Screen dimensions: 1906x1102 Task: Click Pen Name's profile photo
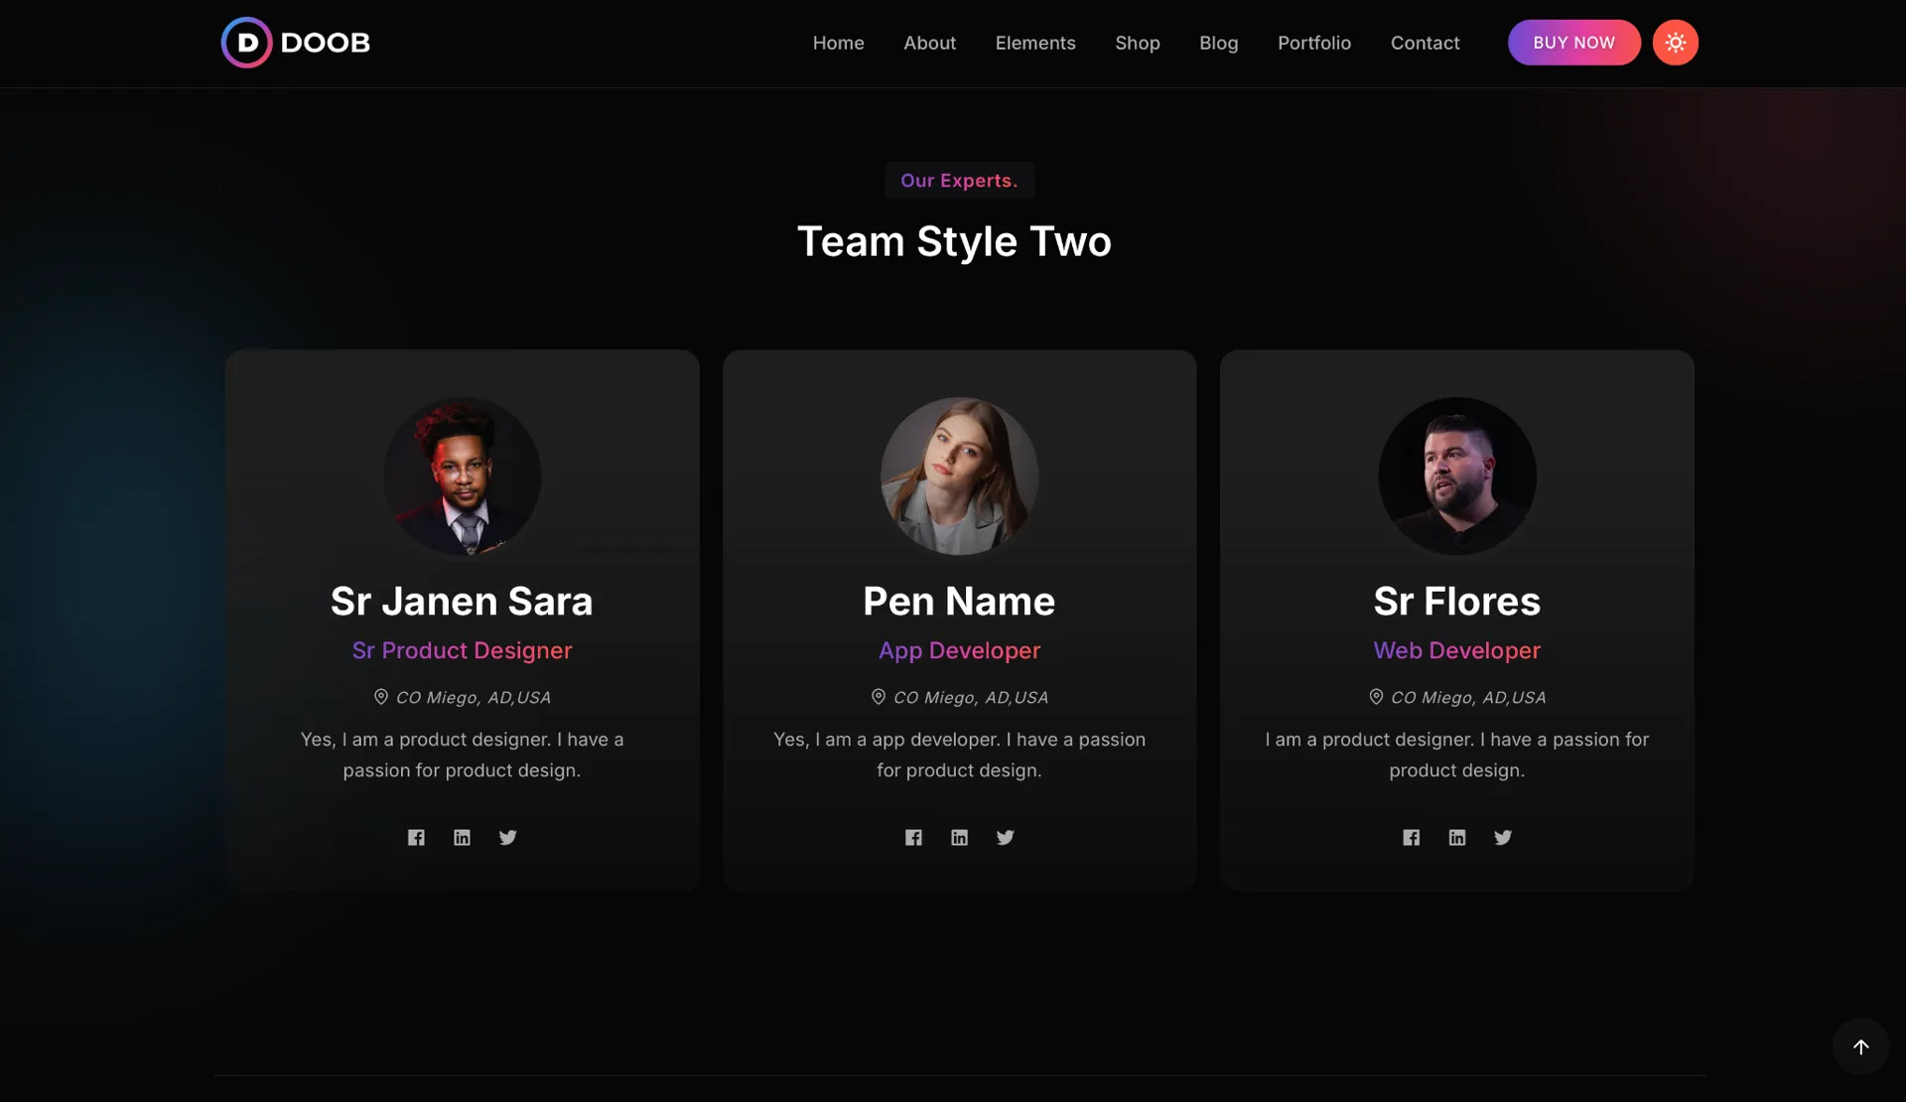tap(959, 477)
